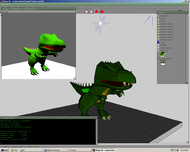Click the <<Rendered>> image icon in Outliner
Image resolution: width=190 pixels, height=152 pixels.
coord(158,58)
